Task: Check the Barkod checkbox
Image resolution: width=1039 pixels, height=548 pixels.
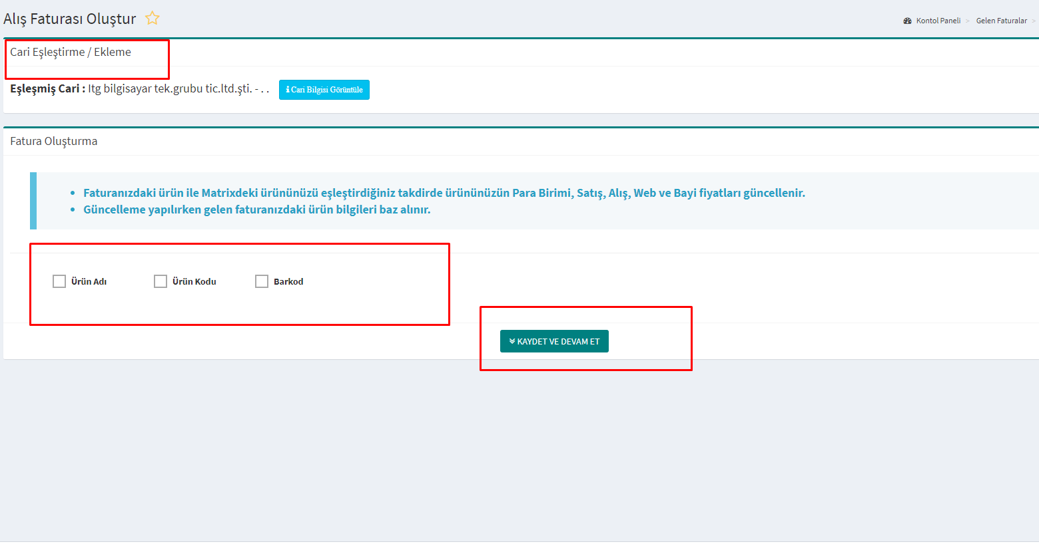Action: (x=262, y=281)
